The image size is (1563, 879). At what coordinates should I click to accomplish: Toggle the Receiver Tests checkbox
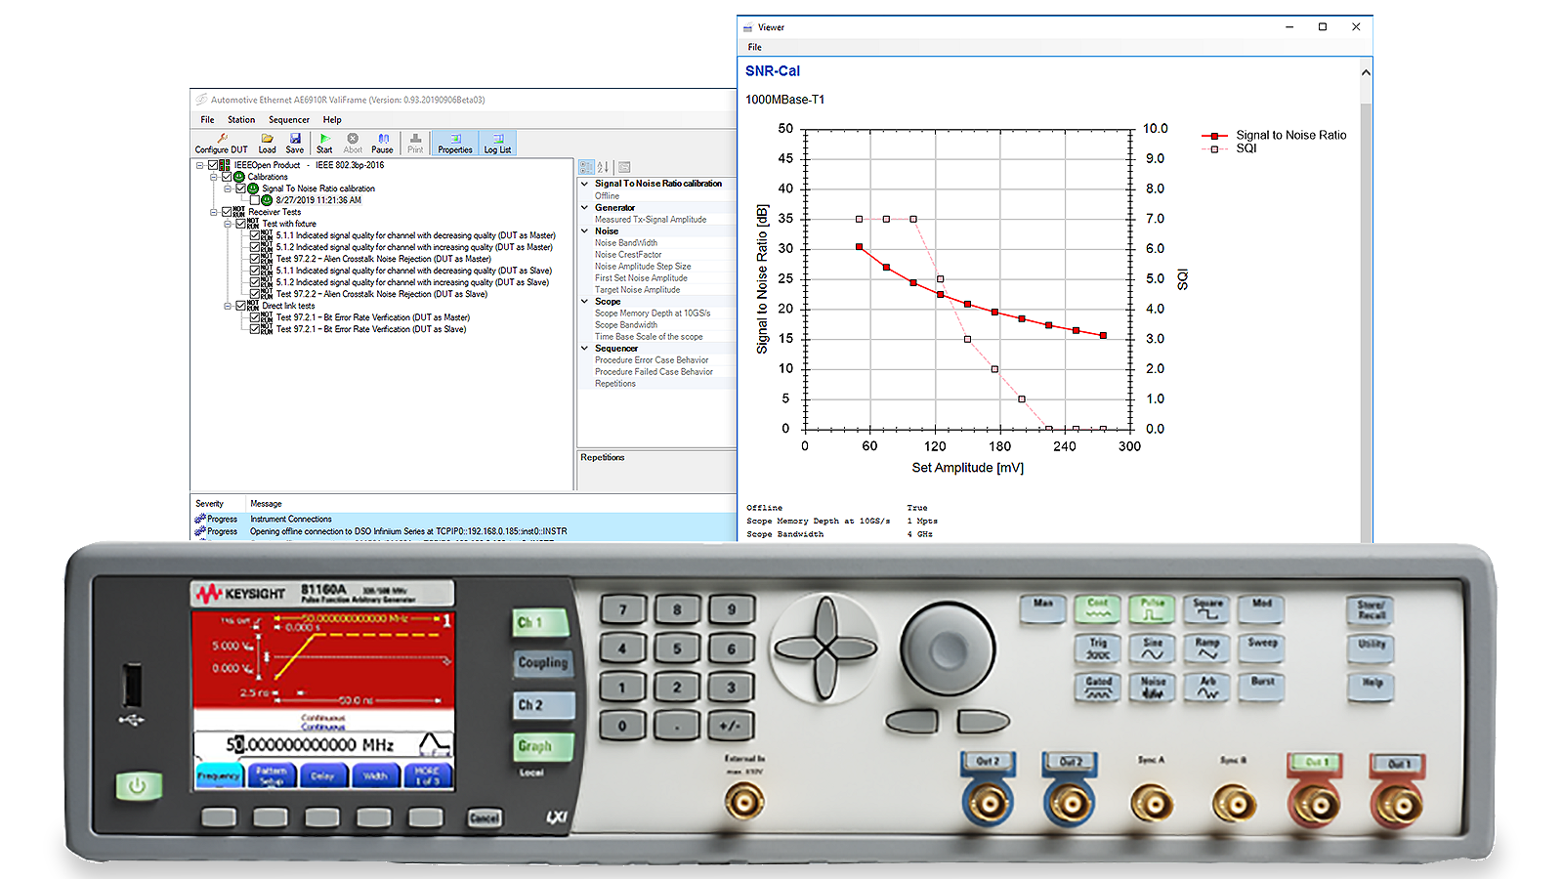227,212
